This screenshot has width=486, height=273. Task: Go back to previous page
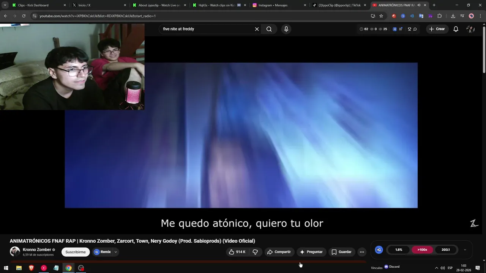click(5, 16)
